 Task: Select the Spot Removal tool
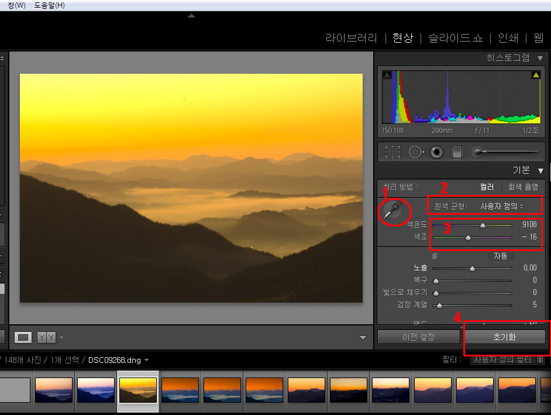pos(415,152)
